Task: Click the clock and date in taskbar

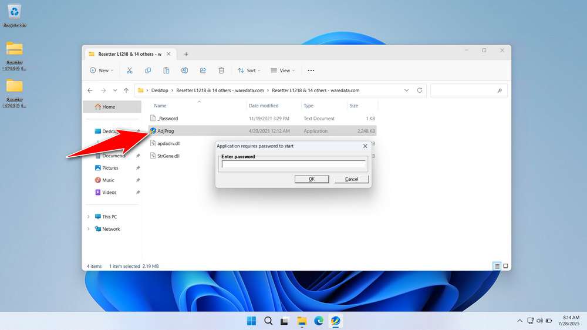Action: [x=569, y=321]
